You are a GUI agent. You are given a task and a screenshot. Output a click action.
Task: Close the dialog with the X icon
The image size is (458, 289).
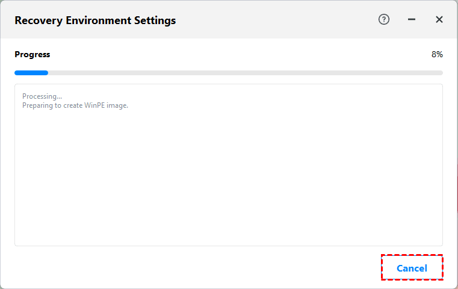(x=439, y=19)
